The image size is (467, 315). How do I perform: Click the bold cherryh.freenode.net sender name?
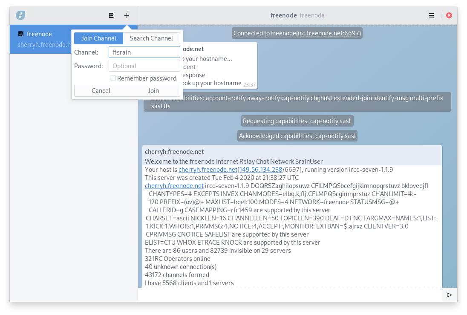click(174, 152)
